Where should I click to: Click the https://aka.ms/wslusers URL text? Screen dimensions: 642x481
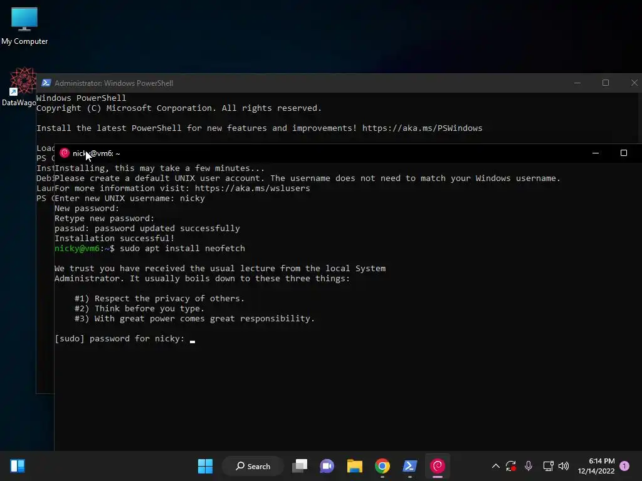tap(252, 188)
